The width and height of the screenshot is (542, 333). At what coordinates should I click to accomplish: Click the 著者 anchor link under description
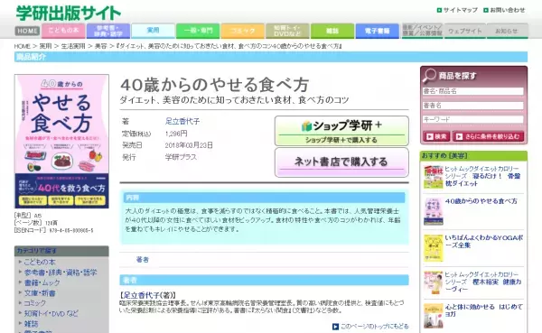point(143,259)
